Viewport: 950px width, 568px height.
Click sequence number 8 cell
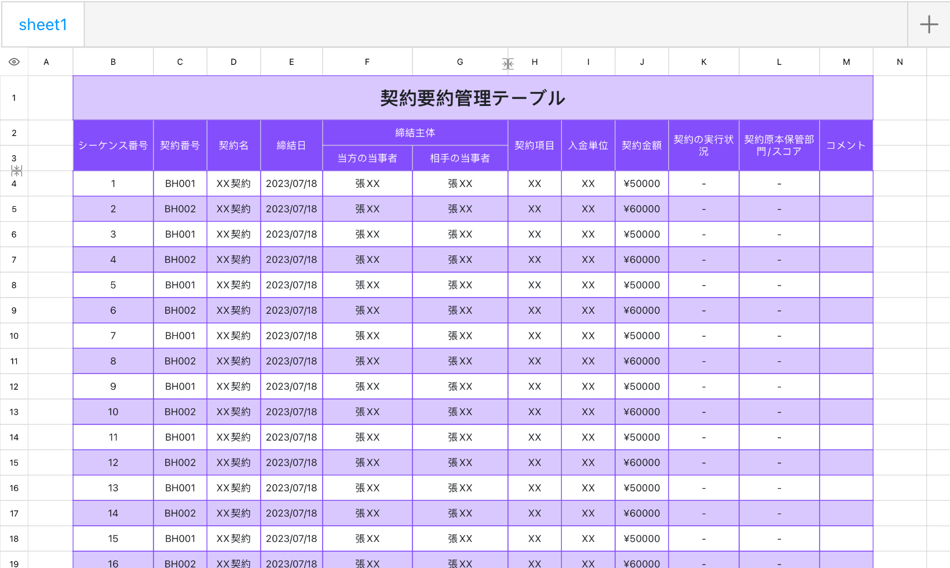[x=113, y=361]
